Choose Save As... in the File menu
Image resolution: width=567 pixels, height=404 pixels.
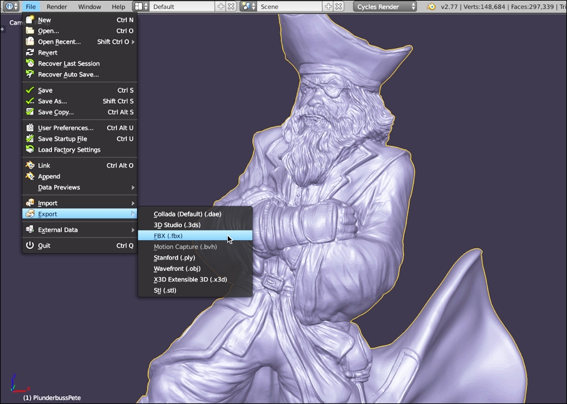79,101
